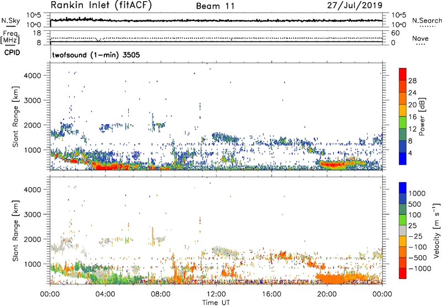Click Power colorbar tick value '4'
The width and height of the screenshot is (442, 306).
coord(410,153)
